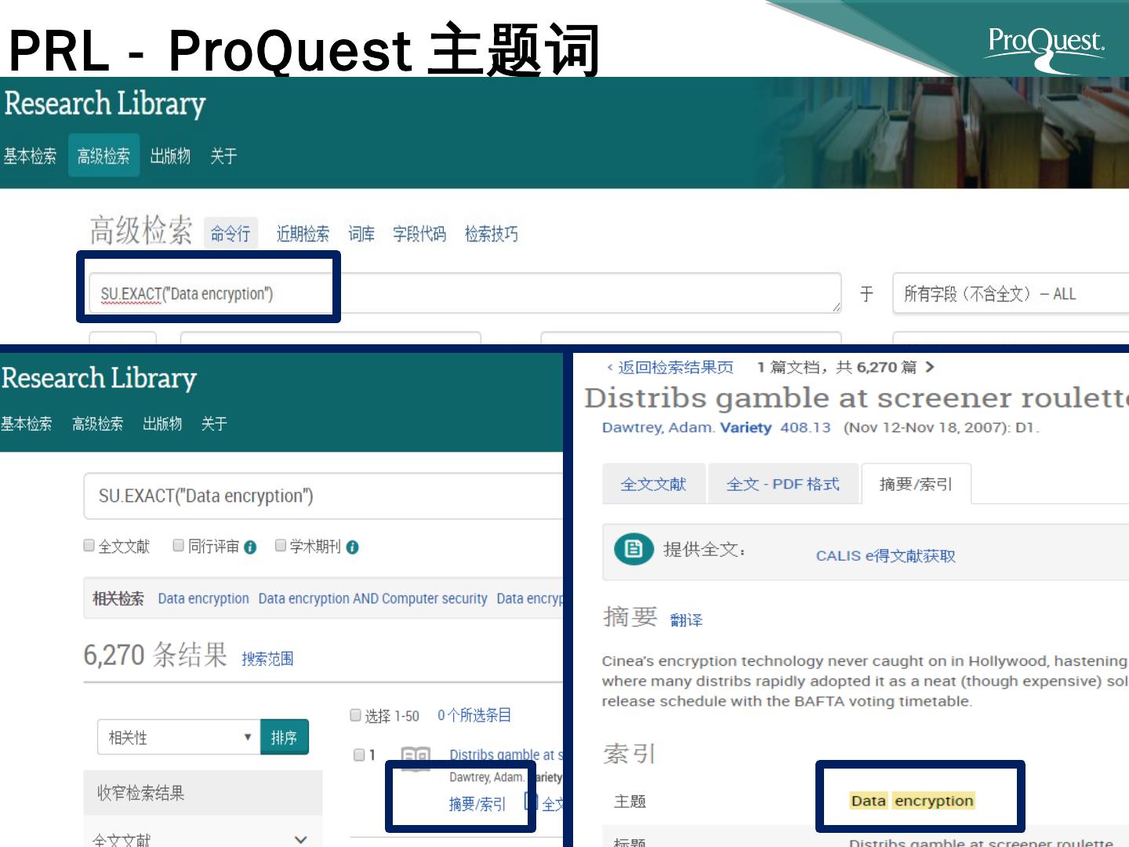Expand the 全文文献 section under 收窄检索结果
The image size is (1129, 847).
pos(300,839)
